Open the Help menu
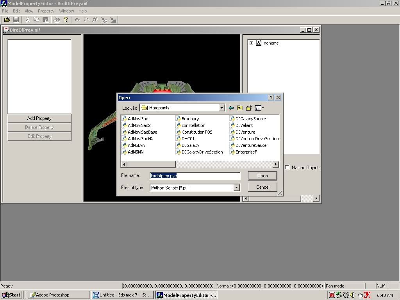 click(x=82, y=11)
